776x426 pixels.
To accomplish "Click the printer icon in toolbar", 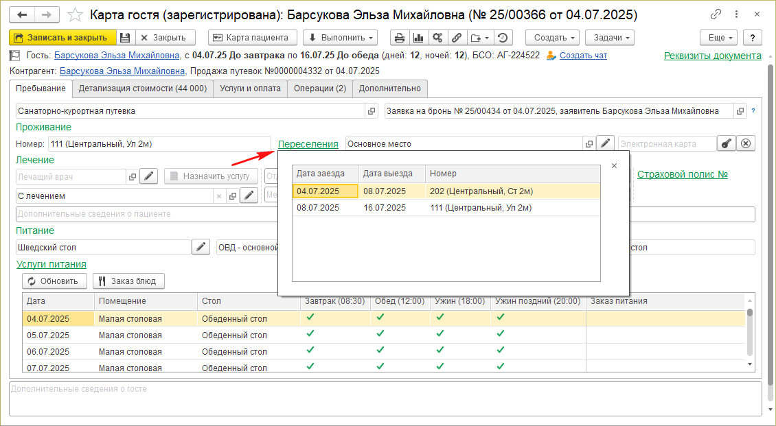I will [x=400, y=38].
